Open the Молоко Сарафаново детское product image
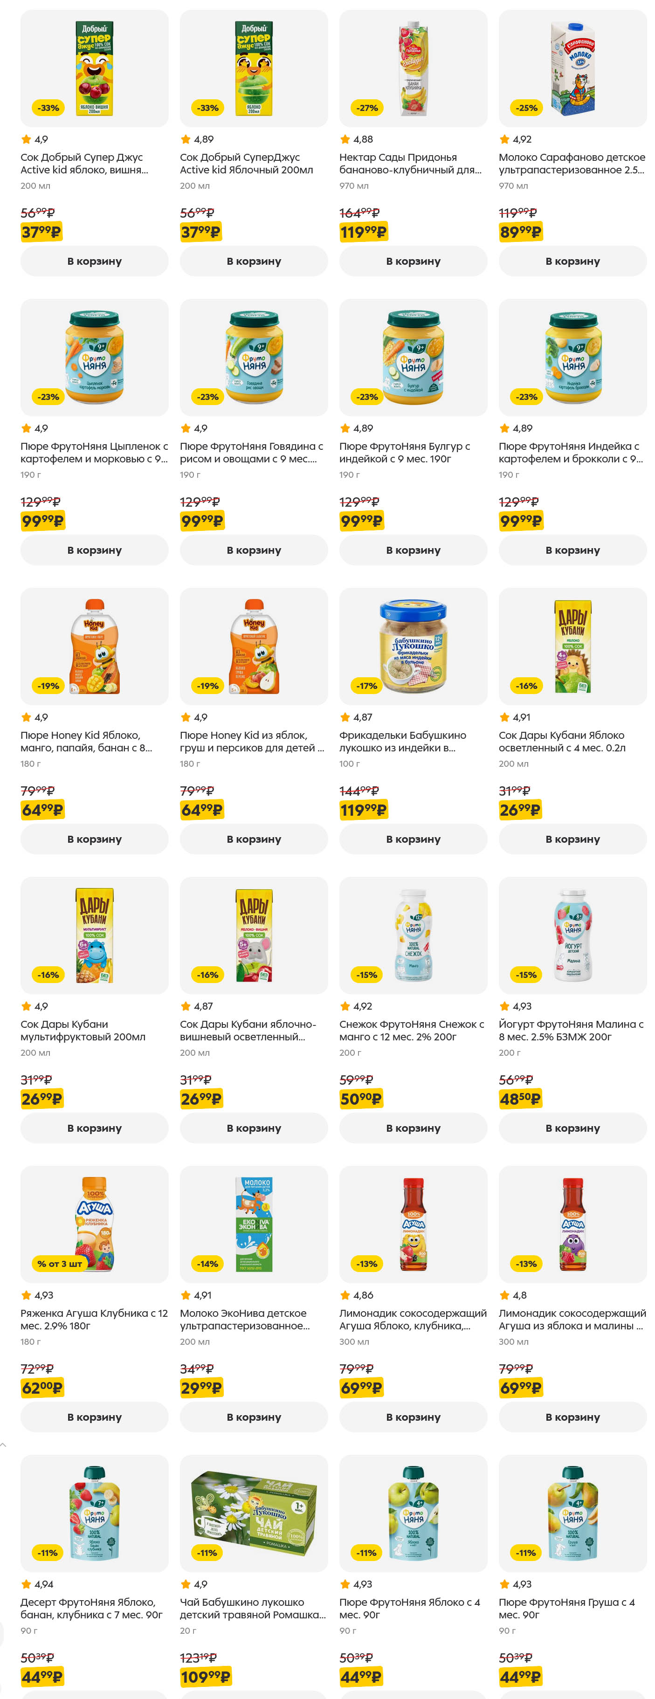The width and height of the screenshot is (655, 1699). (572, 68)
